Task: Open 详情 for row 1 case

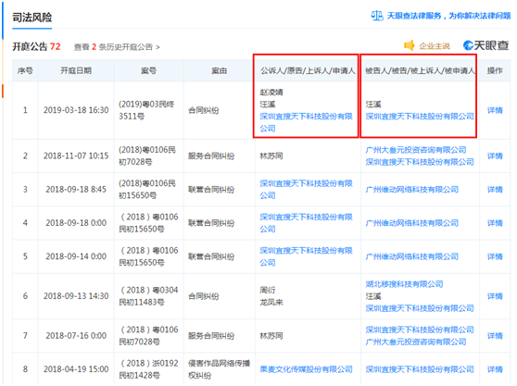Action: click(x=495, y=110)
